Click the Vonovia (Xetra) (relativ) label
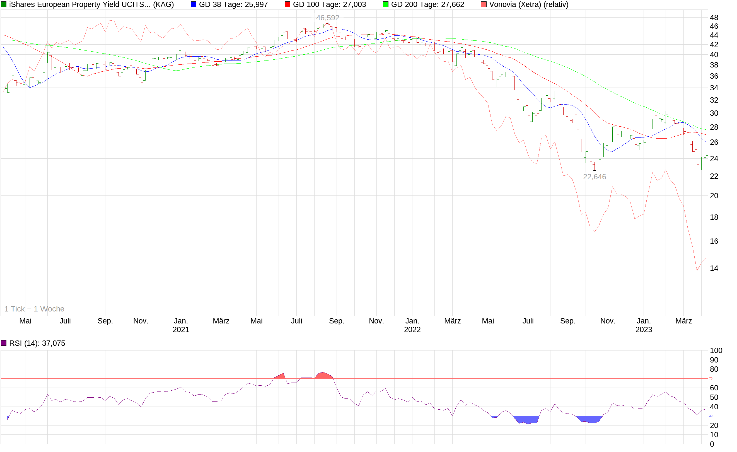 [528, 4]
